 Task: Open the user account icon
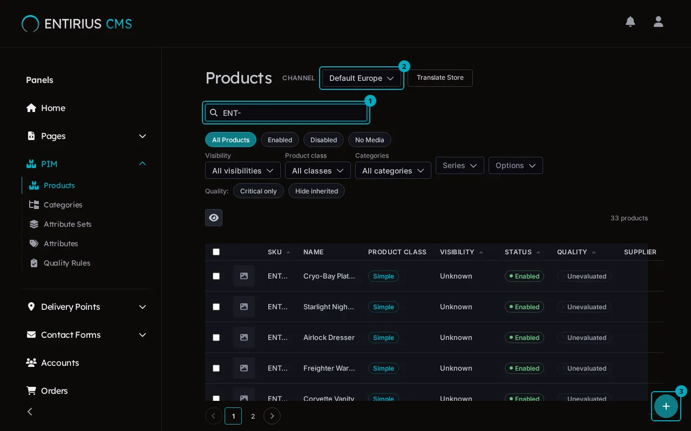(x=658, y=22)
